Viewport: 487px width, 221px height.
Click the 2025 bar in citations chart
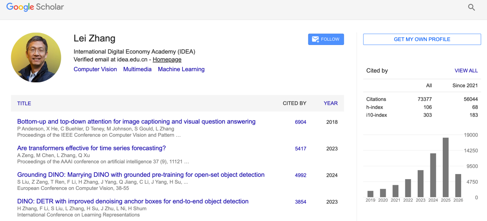(445, 167)
